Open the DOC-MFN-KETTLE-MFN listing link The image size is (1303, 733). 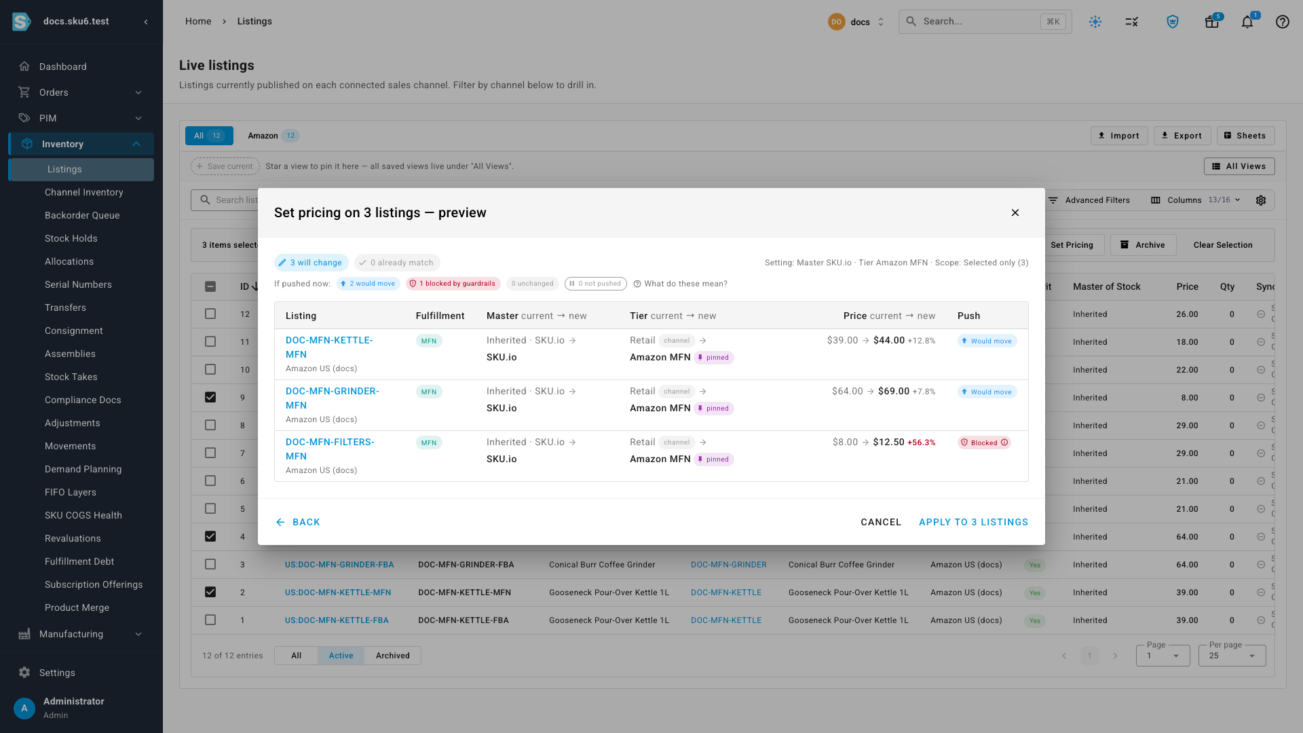tap(329, 347)
